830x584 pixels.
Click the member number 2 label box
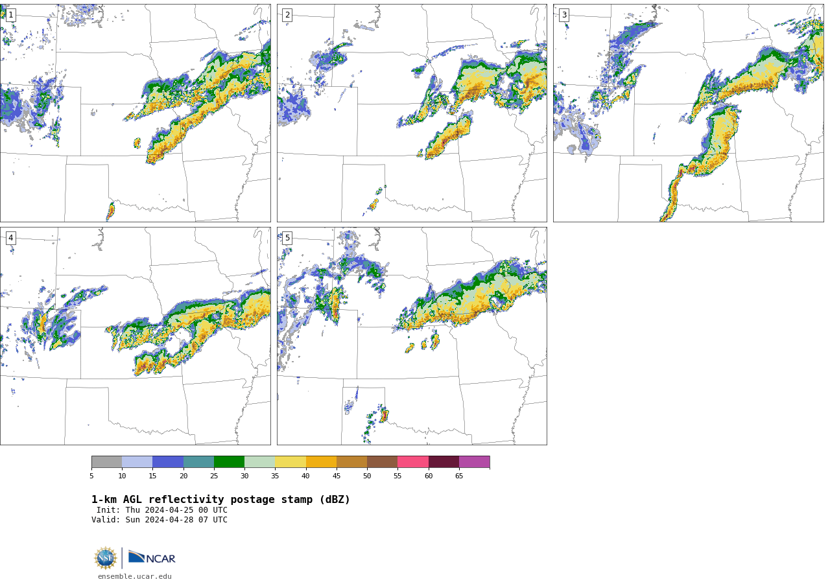(x=287, y=15)
